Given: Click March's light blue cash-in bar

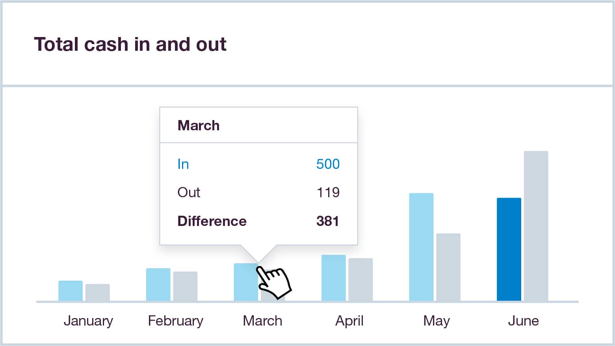Looking at the screenshot, I should [244, 282].
